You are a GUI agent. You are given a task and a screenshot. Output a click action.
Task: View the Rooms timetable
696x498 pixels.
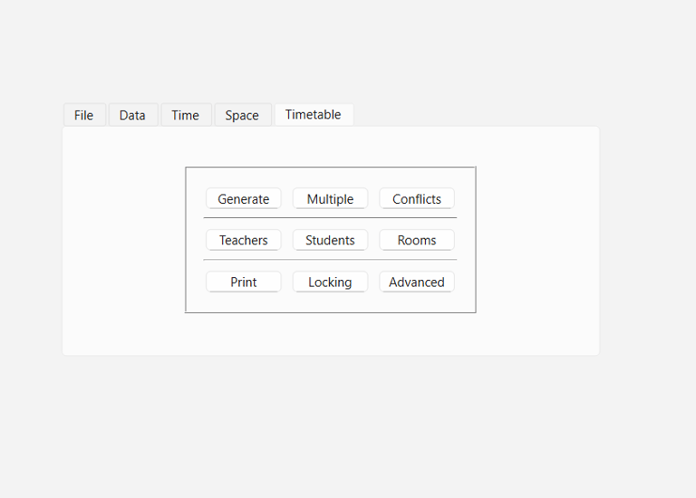[x=417, y=240]
